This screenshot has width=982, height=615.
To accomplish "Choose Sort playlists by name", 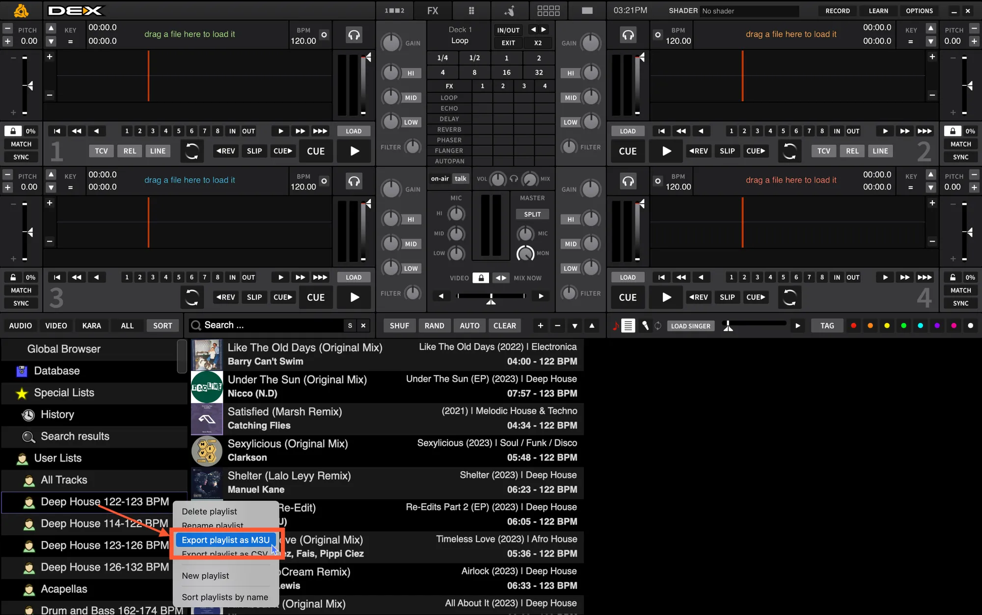I will [x=225, y=597].
